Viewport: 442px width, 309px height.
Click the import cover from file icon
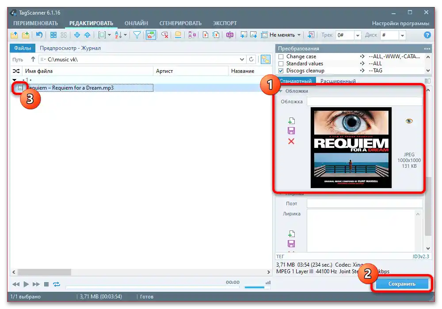[x=244, y=35]
